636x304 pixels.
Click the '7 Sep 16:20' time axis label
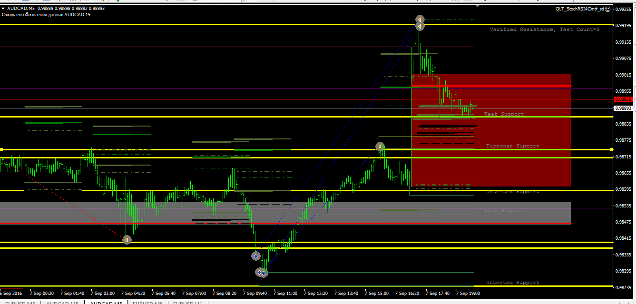(407, 294)
